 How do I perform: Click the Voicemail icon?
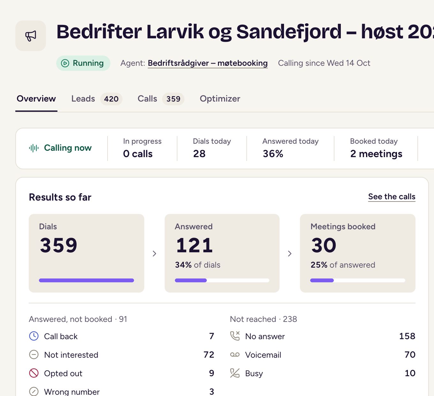(x=235, y=354)
